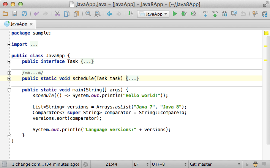Update project from VCS (down arrow)
Viewport: 270px width, 168px height.
tap(205, 14)
